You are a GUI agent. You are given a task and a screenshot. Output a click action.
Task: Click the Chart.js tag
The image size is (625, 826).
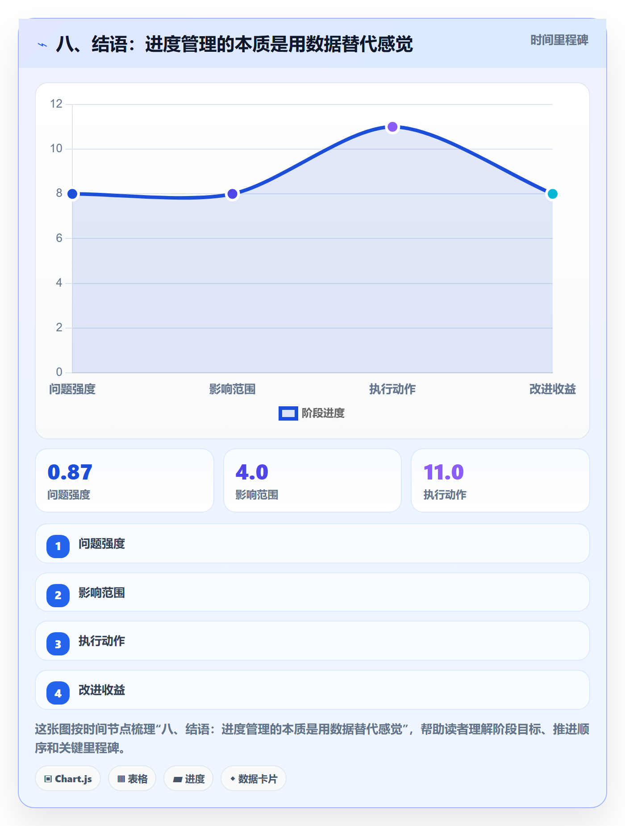point(68,779)
